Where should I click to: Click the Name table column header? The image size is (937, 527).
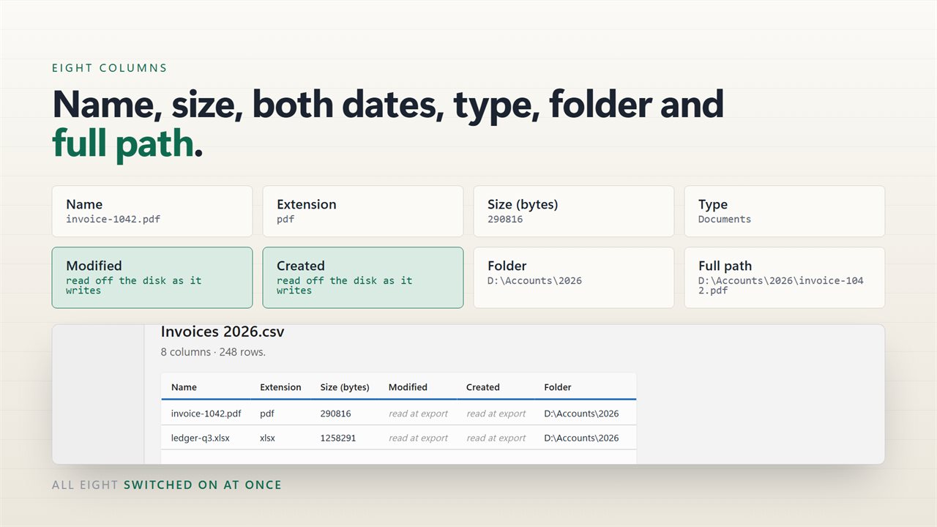[184, 387]
